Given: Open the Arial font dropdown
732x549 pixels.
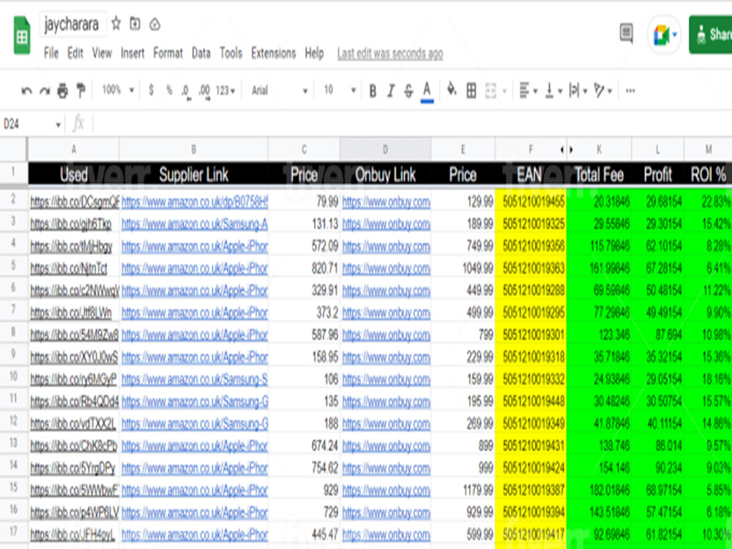Looking at the screenshot, I should point(279,91).
